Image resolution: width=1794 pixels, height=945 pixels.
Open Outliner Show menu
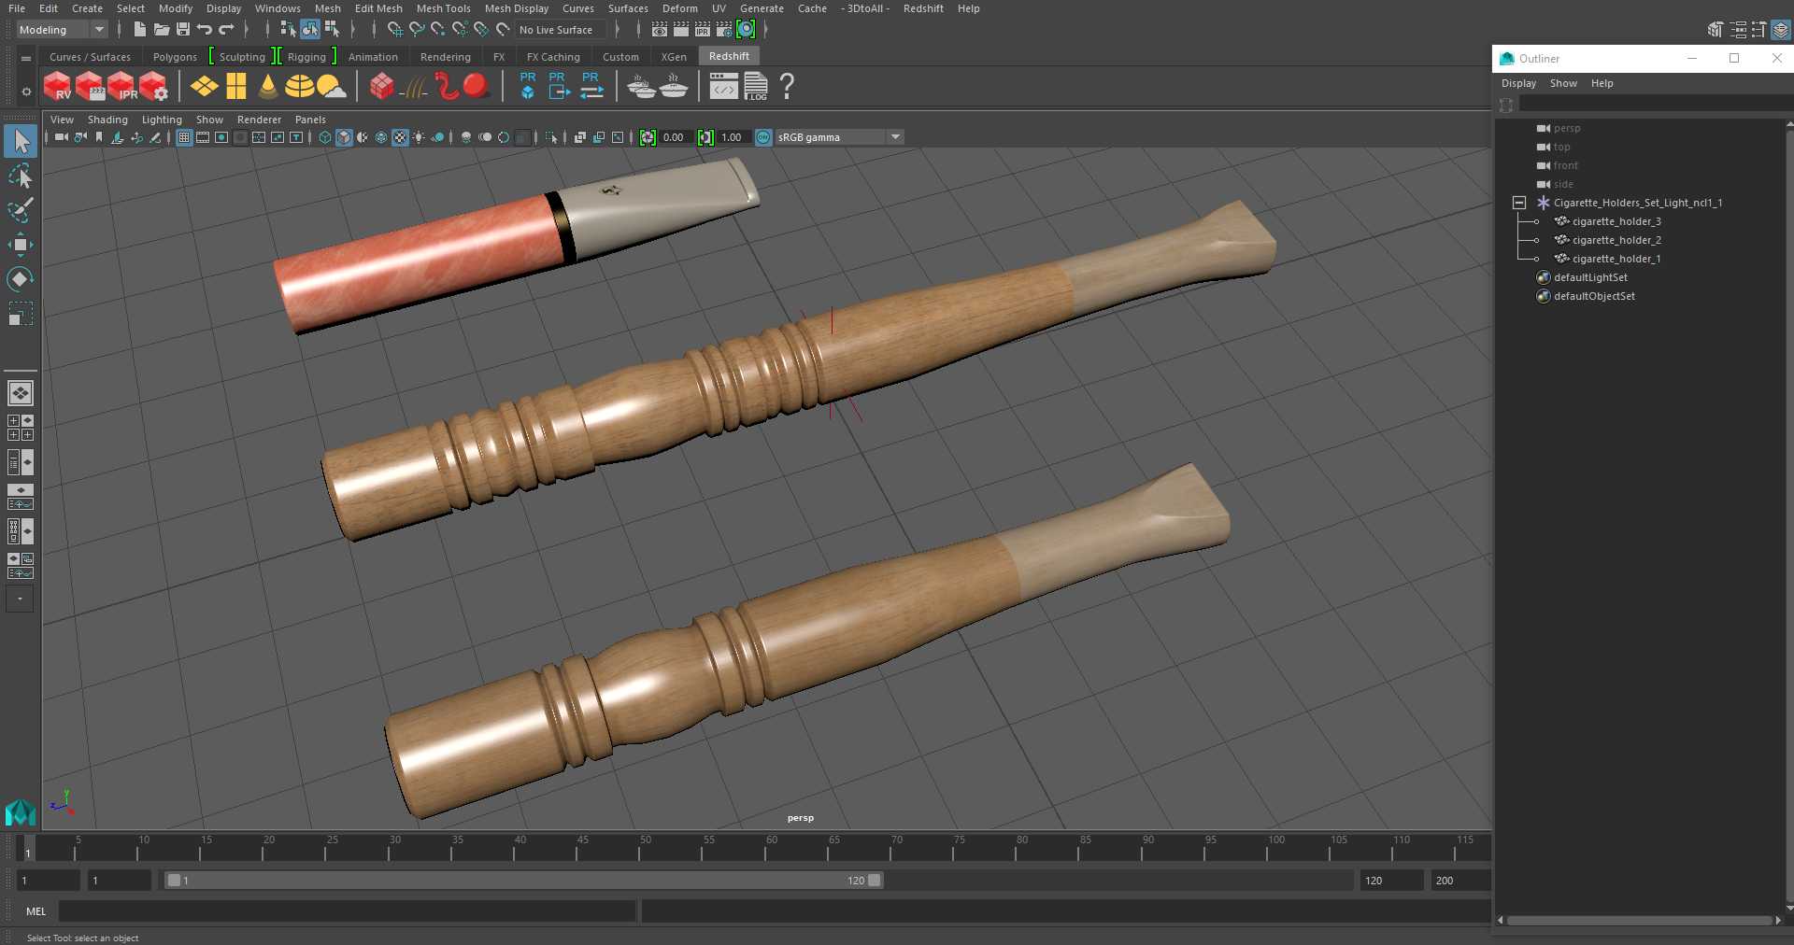coord(1563,83)
